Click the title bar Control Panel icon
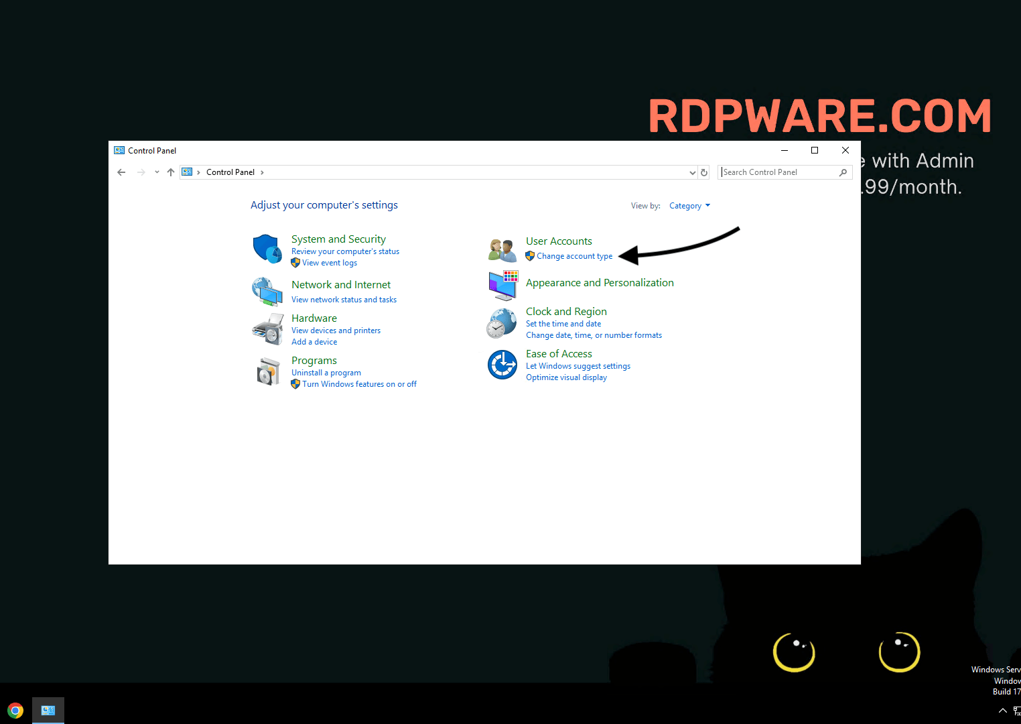Image resolution: width=1021 pixels, height=724 pixels. click(119, 151)
